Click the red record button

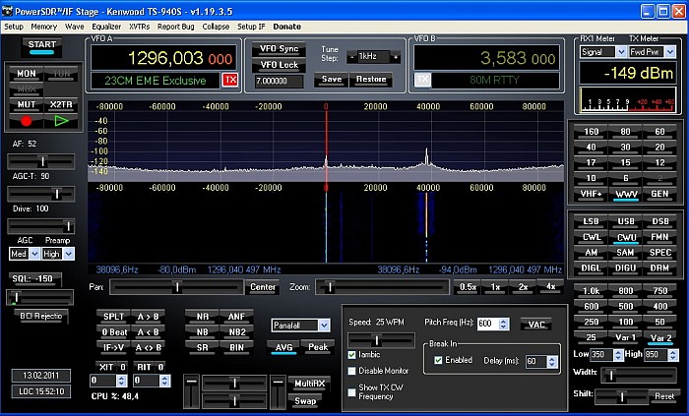point(27,121)
